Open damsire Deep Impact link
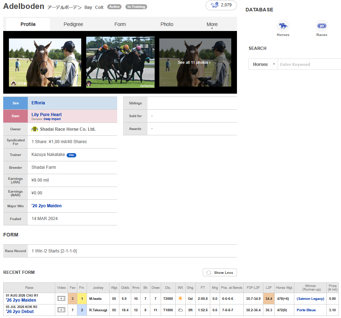Viewport: 341px width, 318px height. pyautogui.click(x=52, y=119)
